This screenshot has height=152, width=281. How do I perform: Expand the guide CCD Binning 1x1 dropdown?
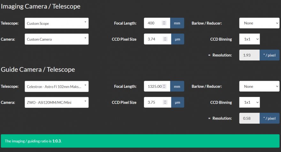click(x=249, y=102)
